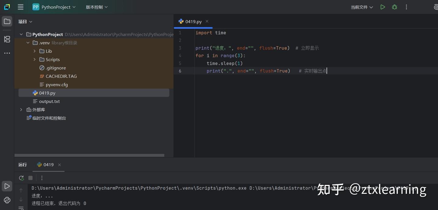This screenshot has width=438, height=210.
Task: Expand the Scripts folder
Action: coord(34,59)
